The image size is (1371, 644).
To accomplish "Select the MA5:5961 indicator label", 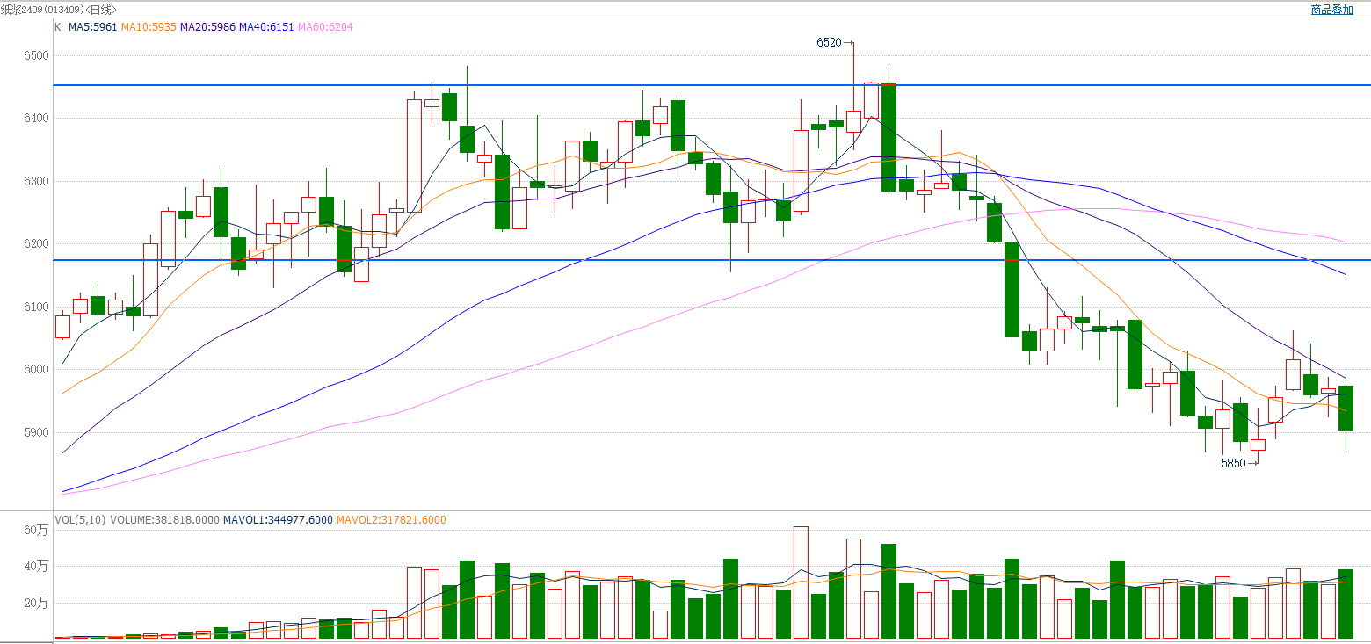I will [x=93, y=27].
